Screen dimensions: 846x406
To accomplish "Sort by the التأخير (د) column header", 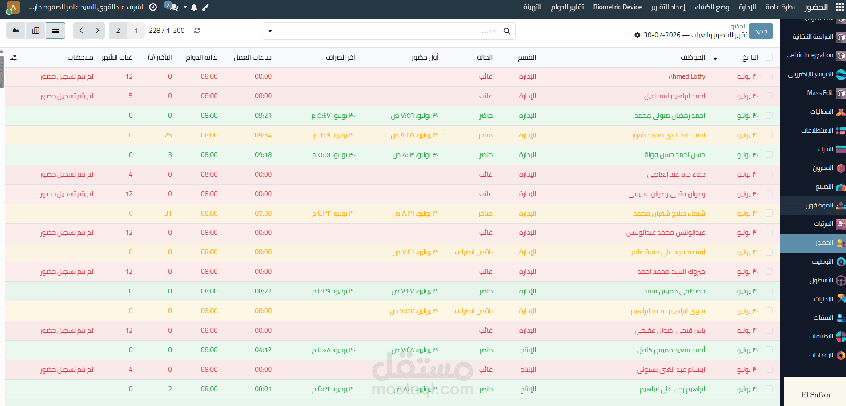I will (x=160, y=57).
